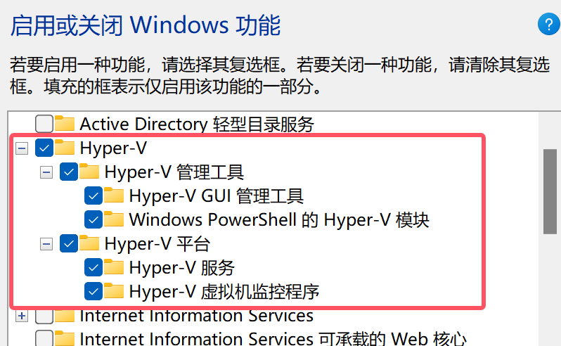Click the blue help question mark icon
This screenshot has height=346, width=561.
point(548,25)
